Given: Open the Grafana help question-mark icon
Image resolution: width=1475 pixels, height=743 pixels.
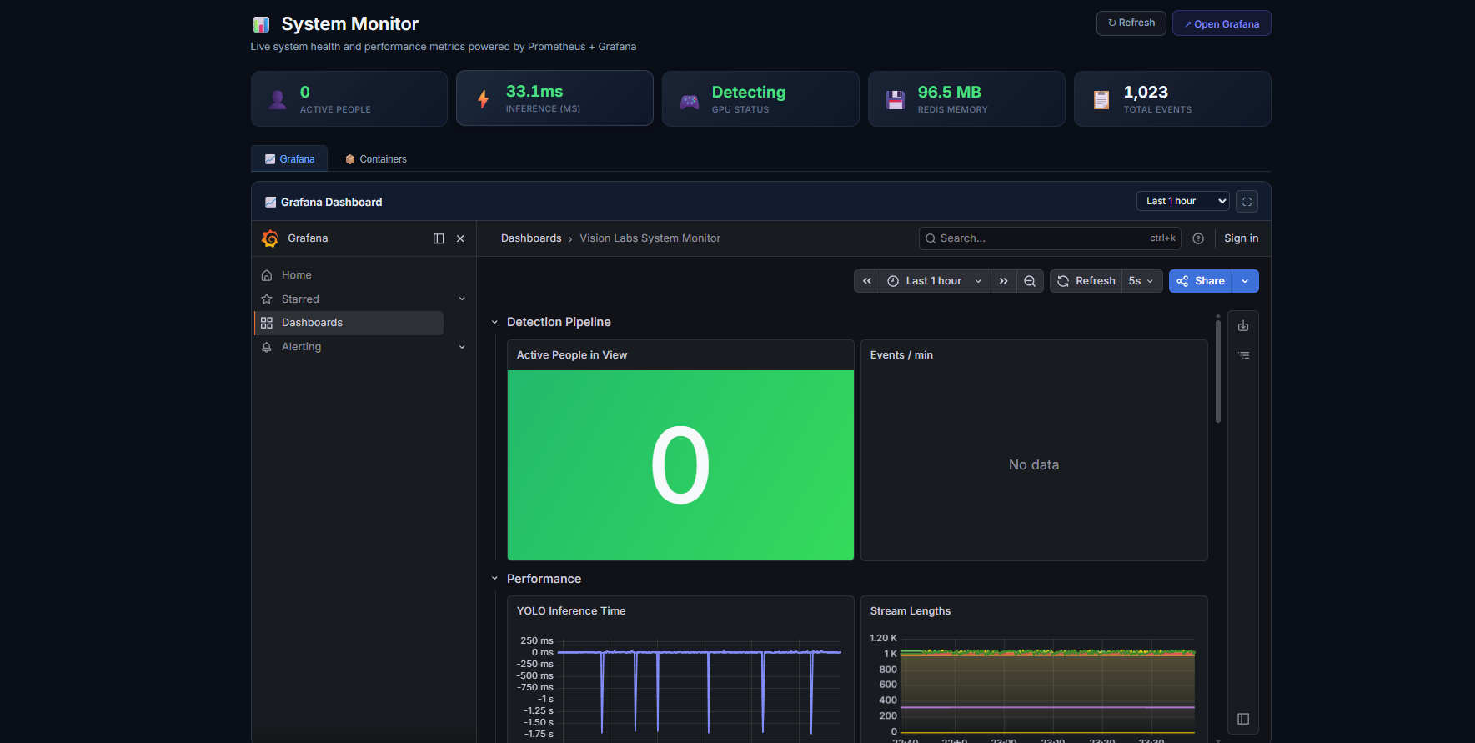Looking at the screenshot, I should [1198, 238].
